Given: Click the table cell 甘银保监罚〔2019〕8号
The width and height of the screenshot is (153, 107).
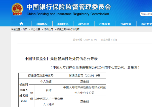Looking at the screenshot, I should coord(85,76).
